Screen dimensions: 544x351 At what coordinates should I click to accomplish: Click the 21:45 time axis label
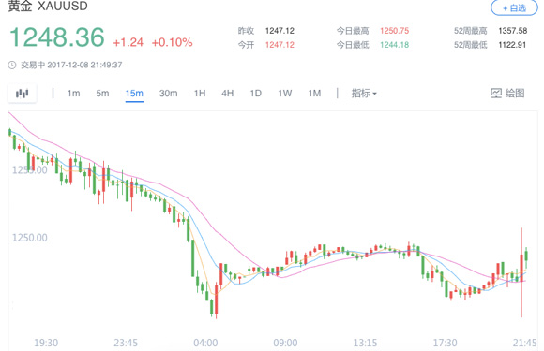pyautogui.click(x=524, y=343)
